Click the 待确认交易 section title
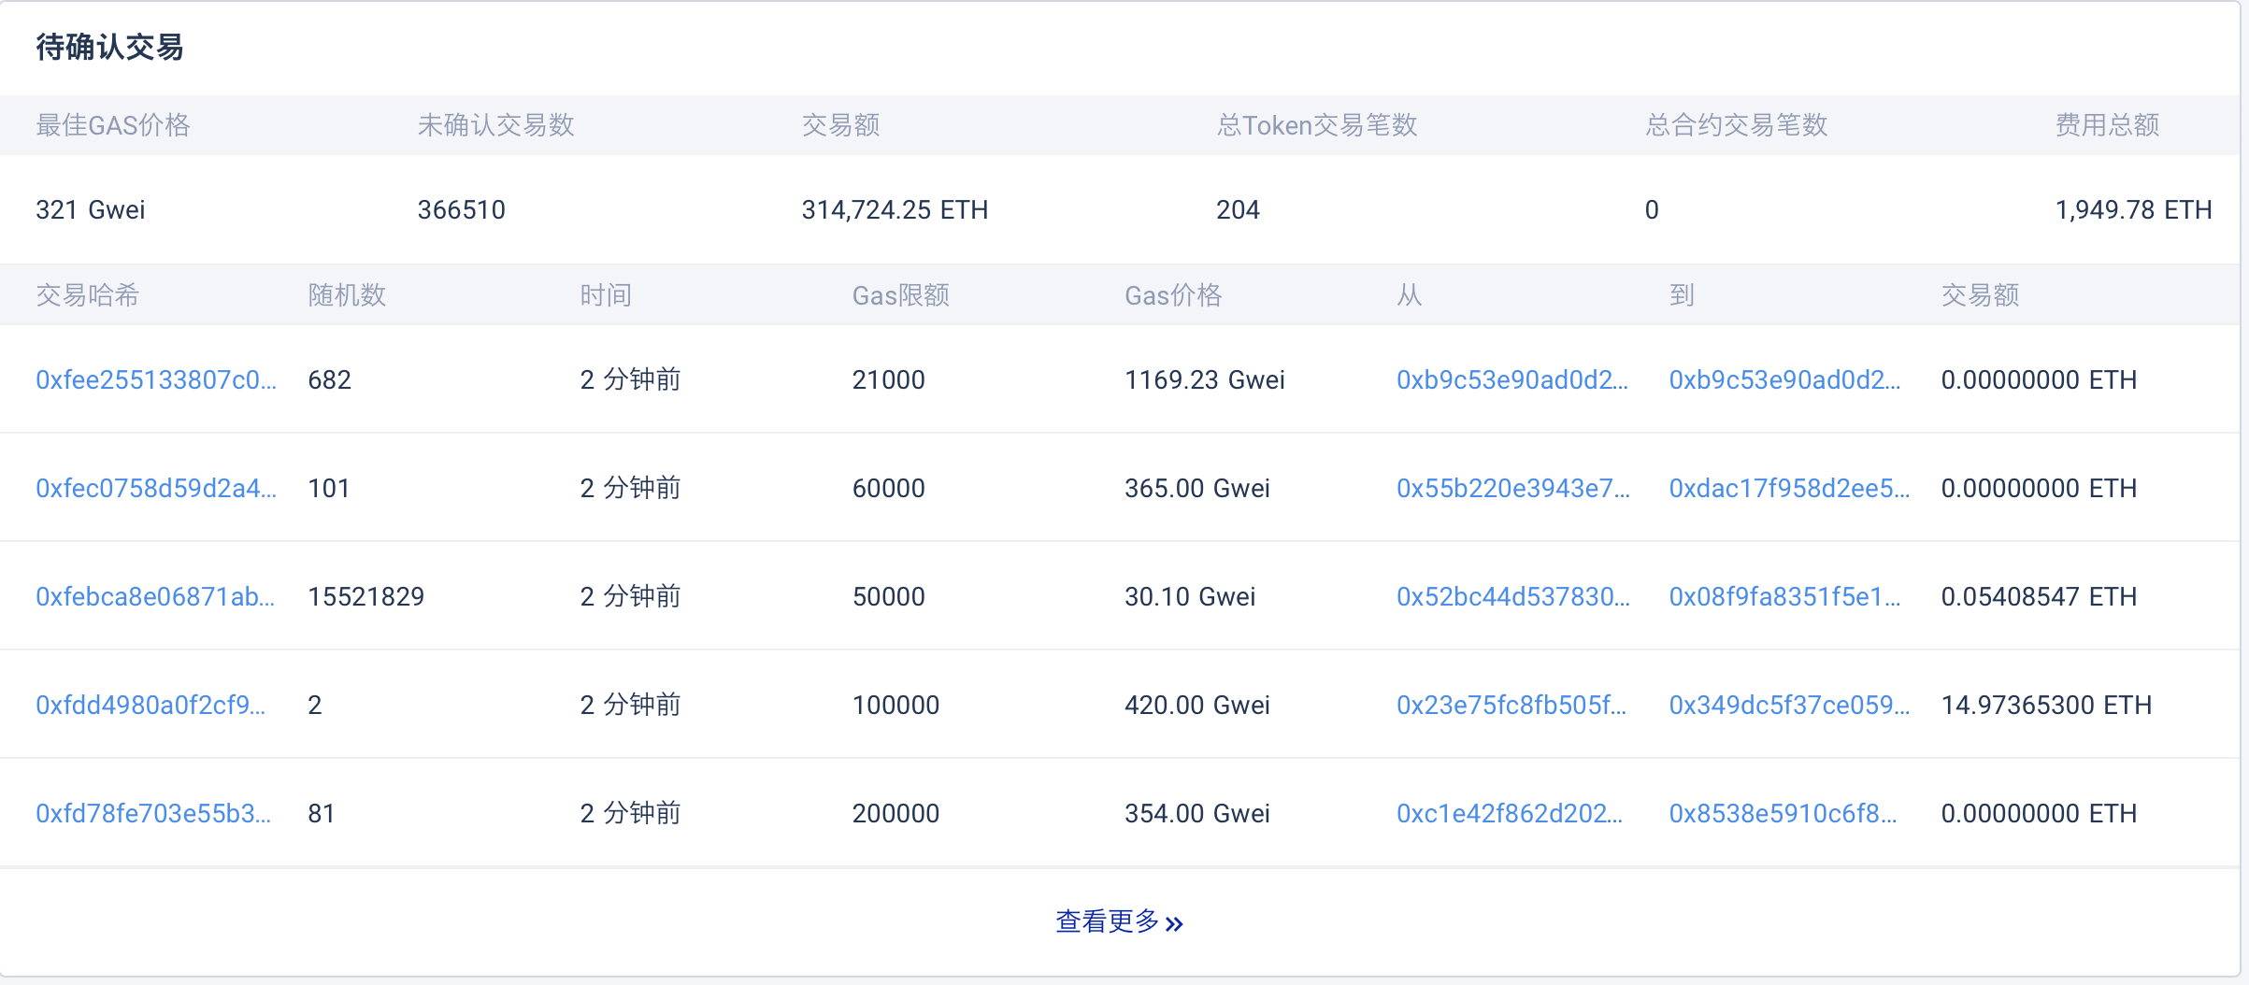 109,47
